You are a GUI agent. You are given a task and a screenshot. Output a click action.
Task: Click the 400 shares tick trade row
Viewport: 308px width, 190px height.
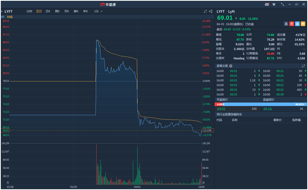284,90
